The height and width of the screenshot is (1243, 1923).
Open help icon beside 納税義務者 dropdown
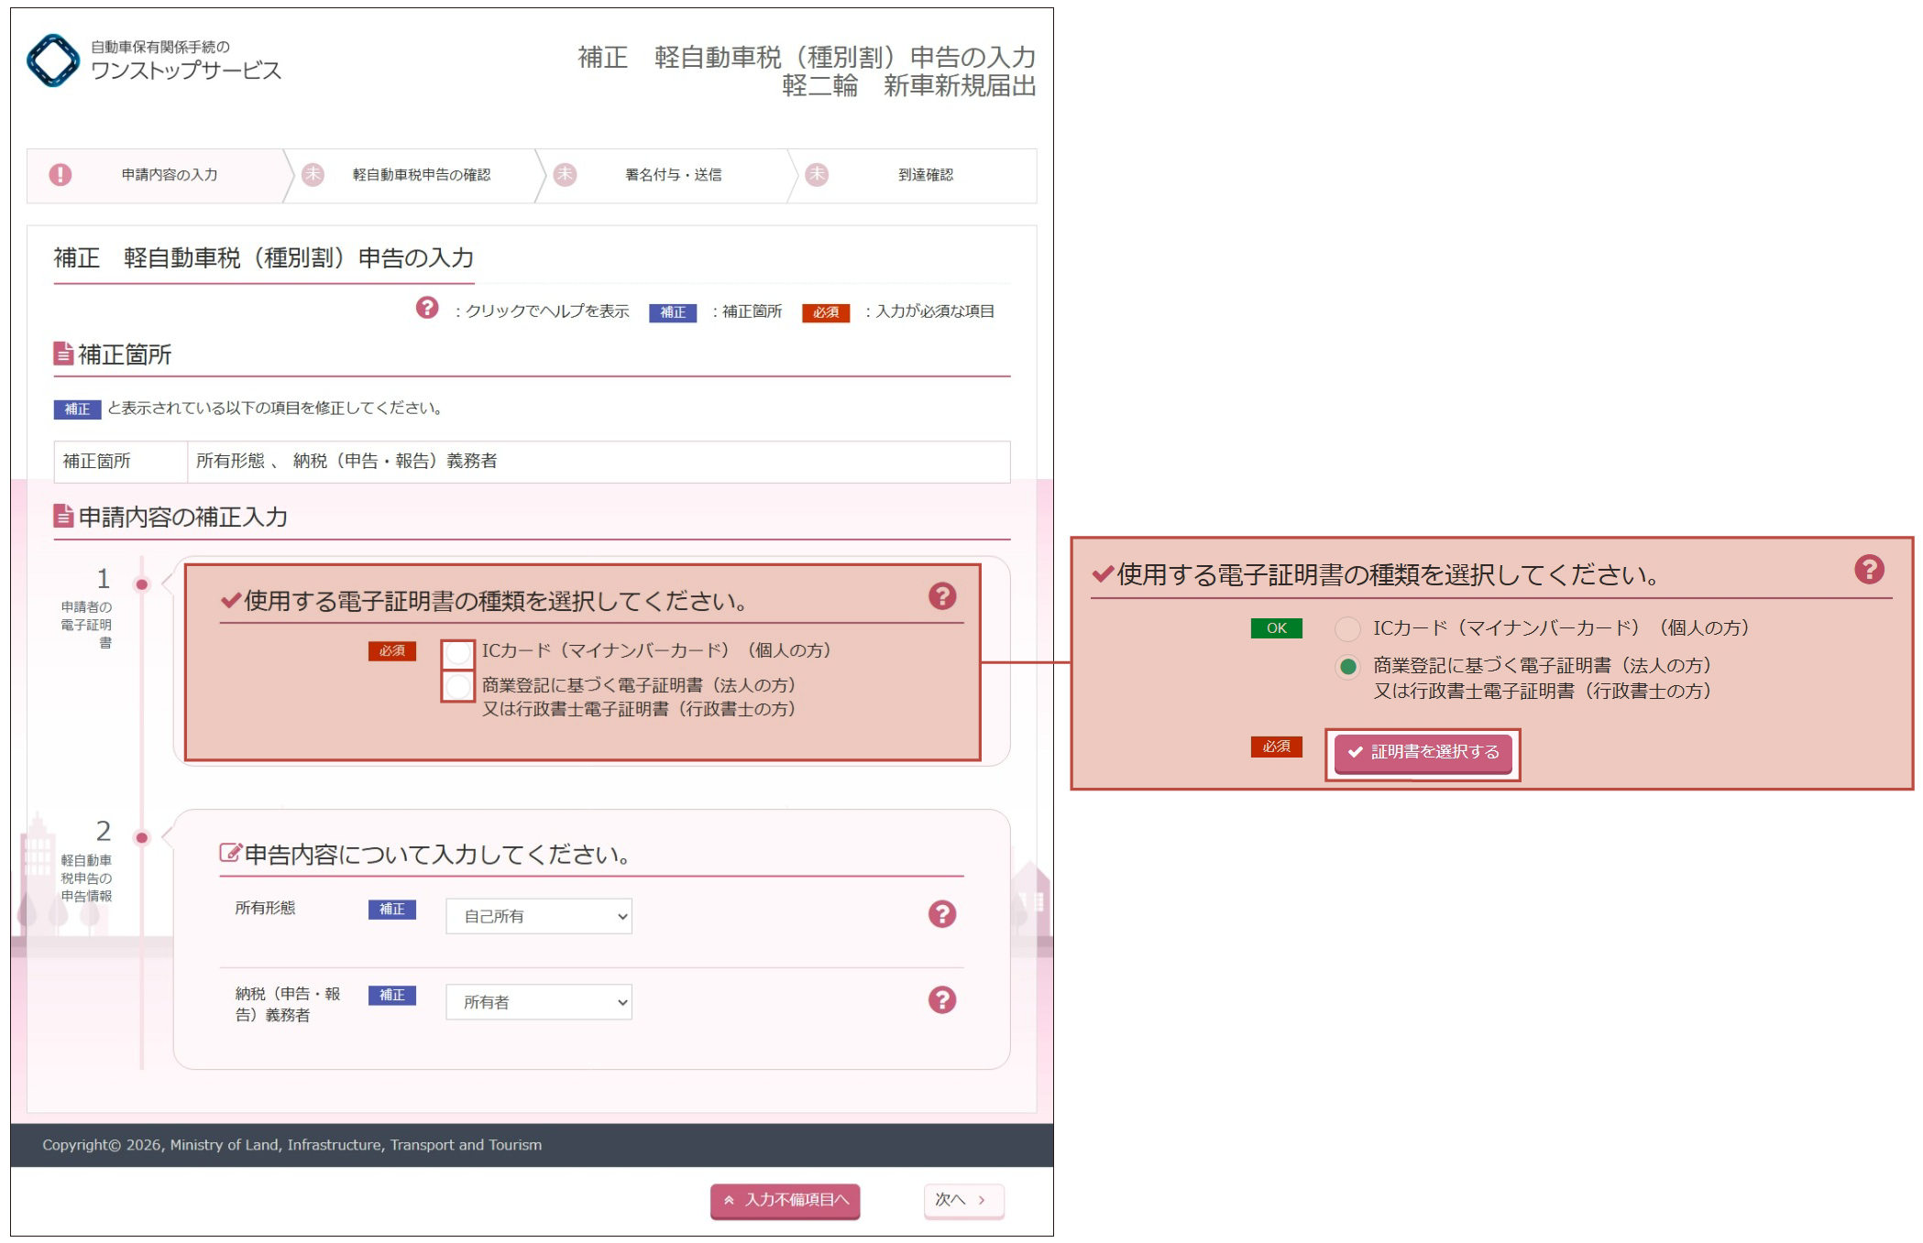pos(941,1000)
